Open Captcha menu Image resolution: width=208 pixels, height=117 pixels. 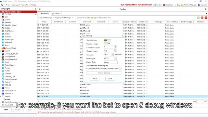[x=25, y=5]
